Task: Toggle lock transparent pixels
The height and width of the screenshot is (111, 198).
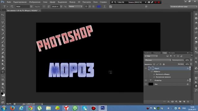Action: pyautogui.click(x=154, y=64)
